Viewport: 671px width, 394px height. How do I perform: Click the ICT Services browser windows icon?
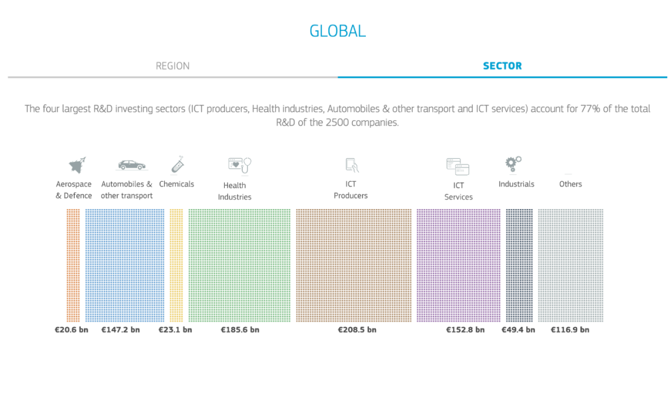(457, 166)
